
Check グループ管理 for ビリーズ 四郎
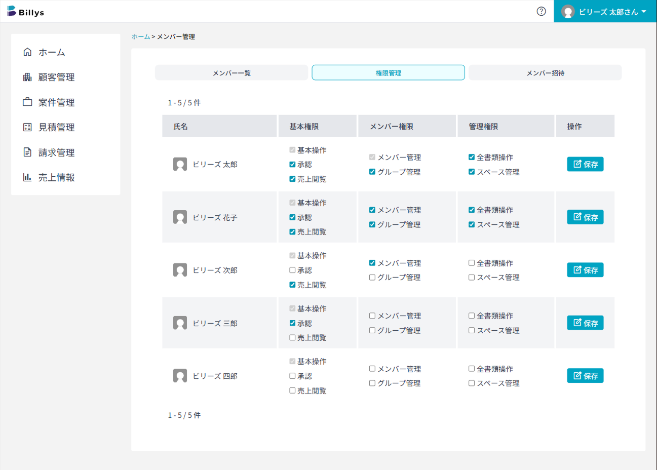(372, 383)
